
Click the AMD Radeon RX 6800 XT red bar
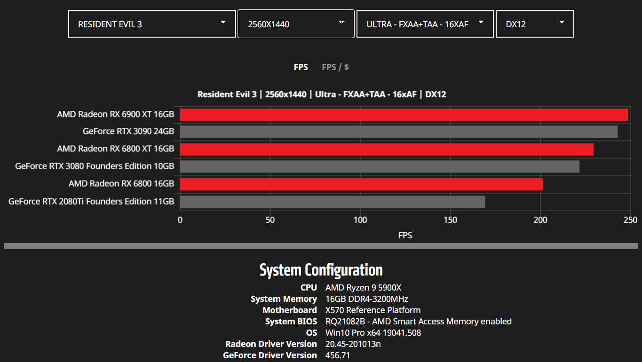click(387, 149)
